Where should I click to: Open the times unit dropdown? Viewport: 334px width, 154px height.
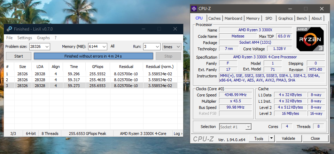tap(172, 47)
